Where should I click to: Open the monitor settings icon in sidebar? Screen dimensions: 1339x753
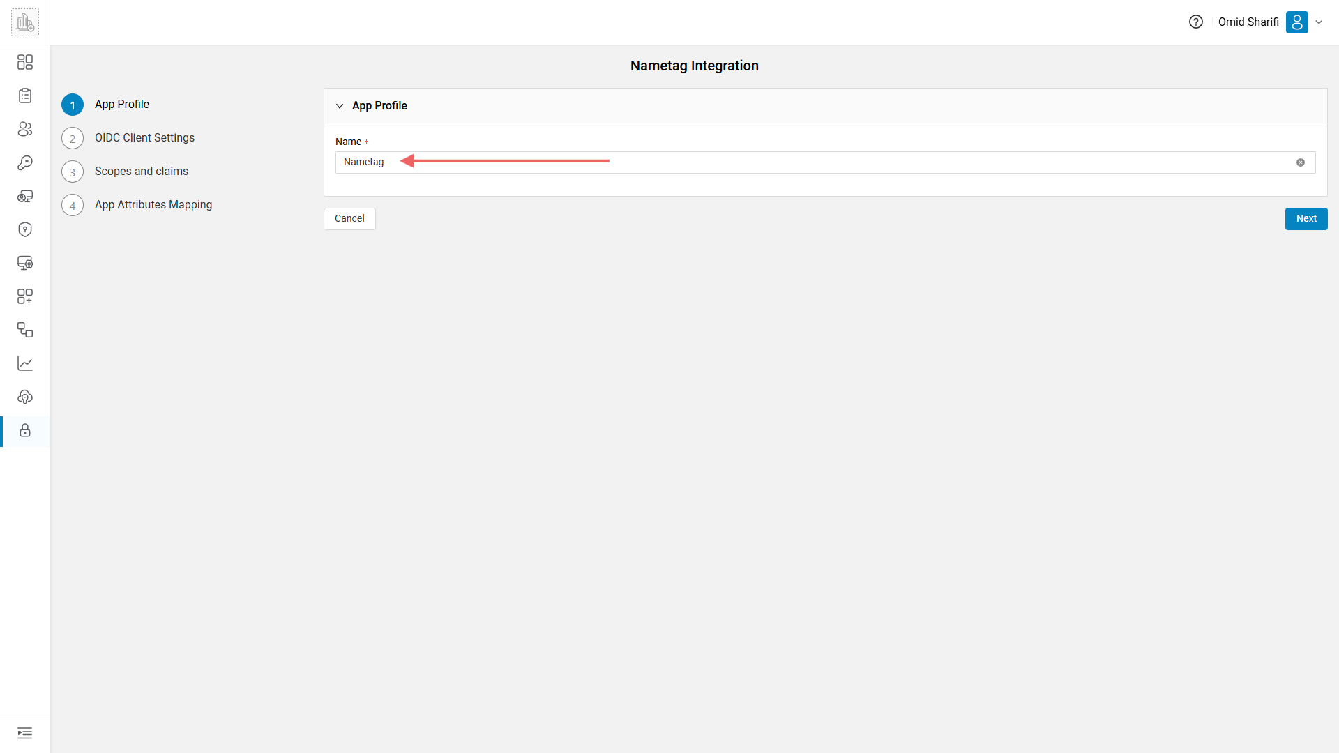coord(25,263)
